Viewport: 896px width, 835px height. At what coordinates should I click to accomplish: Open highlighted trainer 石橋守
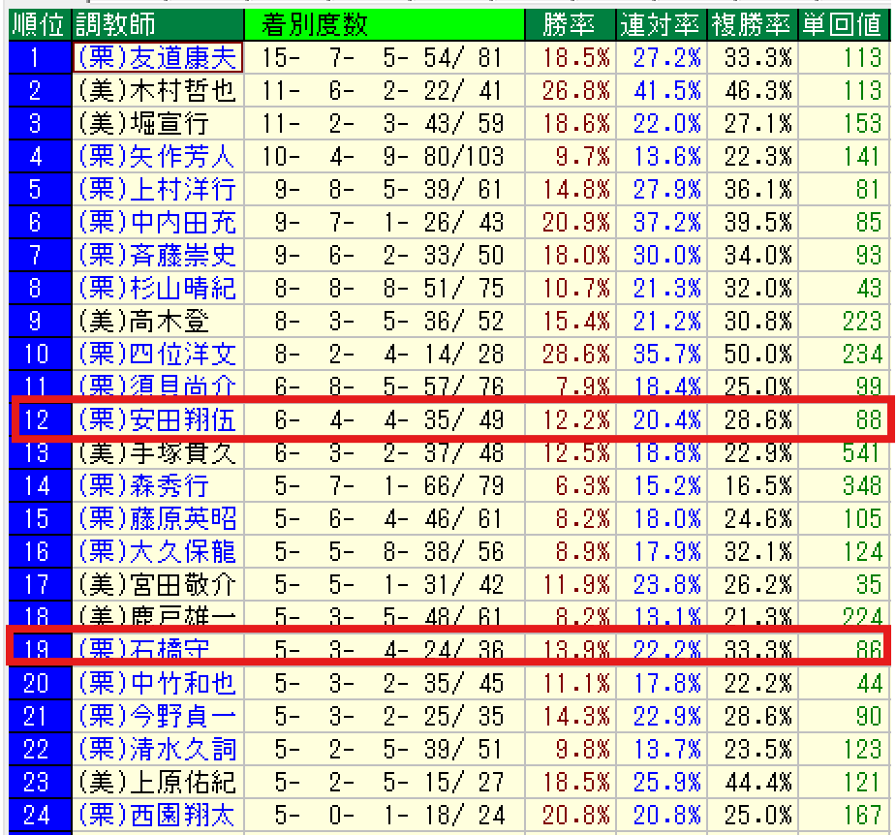[143, 649]
